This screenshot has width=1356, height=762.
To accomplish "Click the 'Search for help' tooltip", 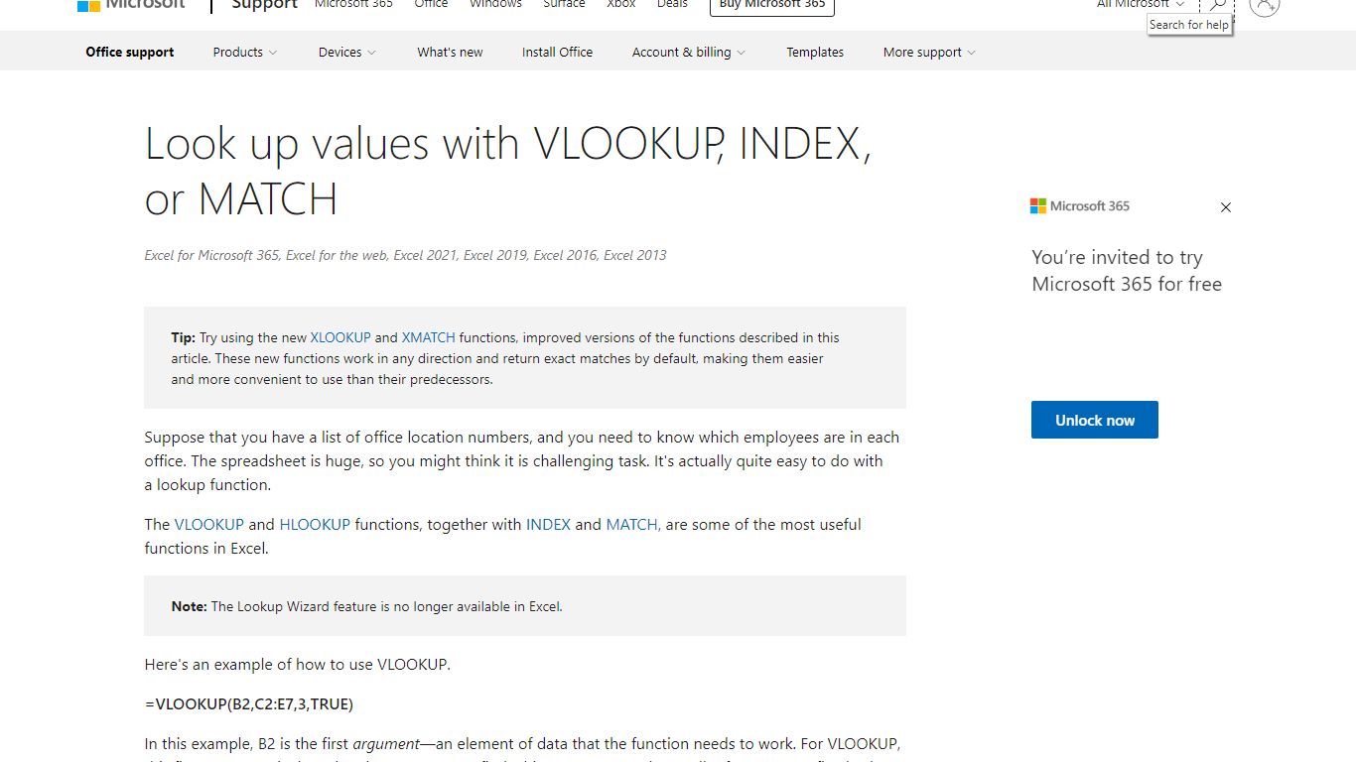I will 1189,25.
